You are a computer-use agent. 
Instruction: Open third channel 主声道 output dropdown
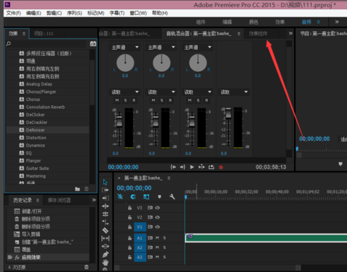coord(197,47)
